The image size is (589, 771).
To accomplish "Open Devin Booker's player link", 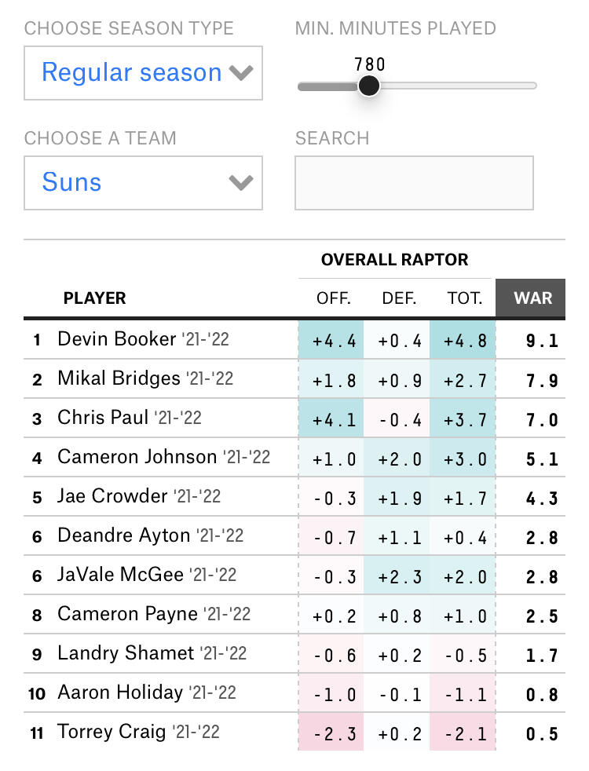I will [x=117, y=339].
